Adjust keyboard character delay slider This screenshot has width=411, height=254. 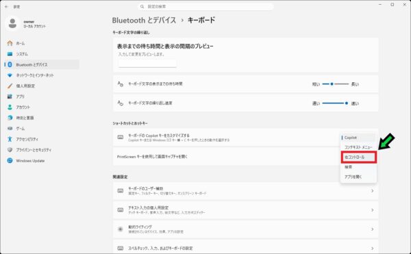click(x=336, y=84)
